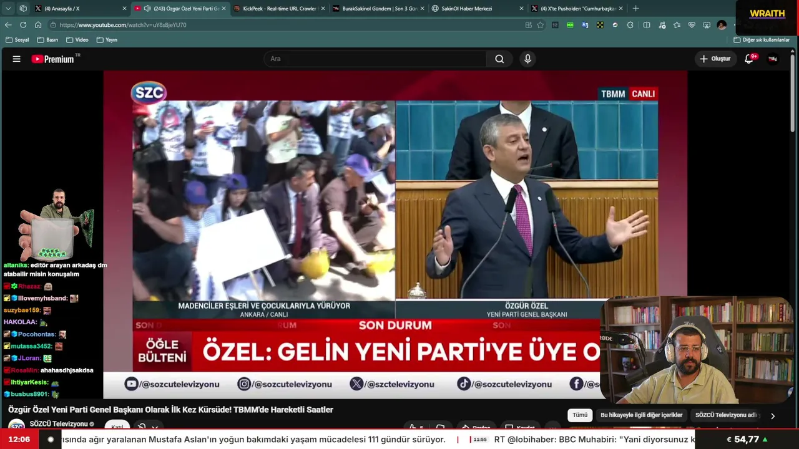
Task: Open the browser favorites star-list icon
Action: 677,25
